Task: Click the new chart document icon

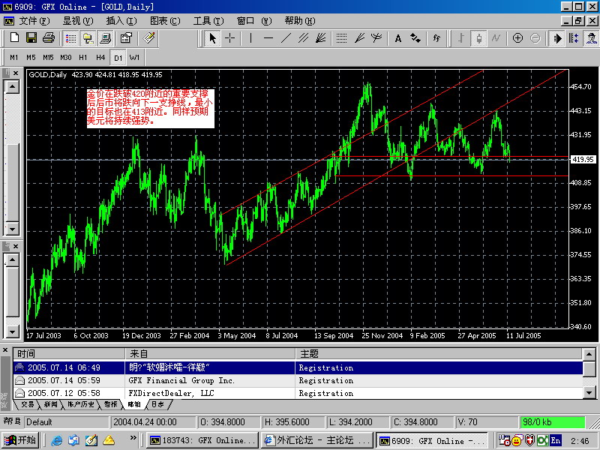Action: (14, 38)
